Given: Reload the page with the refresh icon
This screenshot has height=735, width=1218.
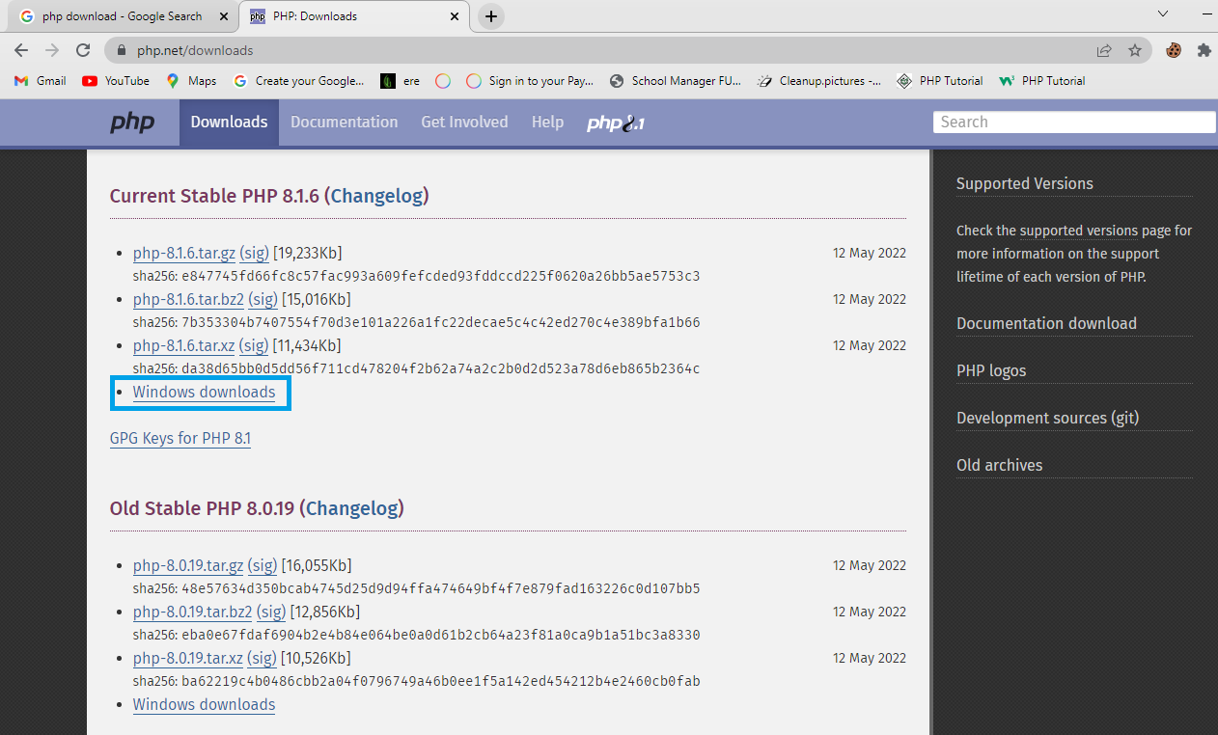Looking at the screenshot, I should pyautogui.click(x=83, y=50).
